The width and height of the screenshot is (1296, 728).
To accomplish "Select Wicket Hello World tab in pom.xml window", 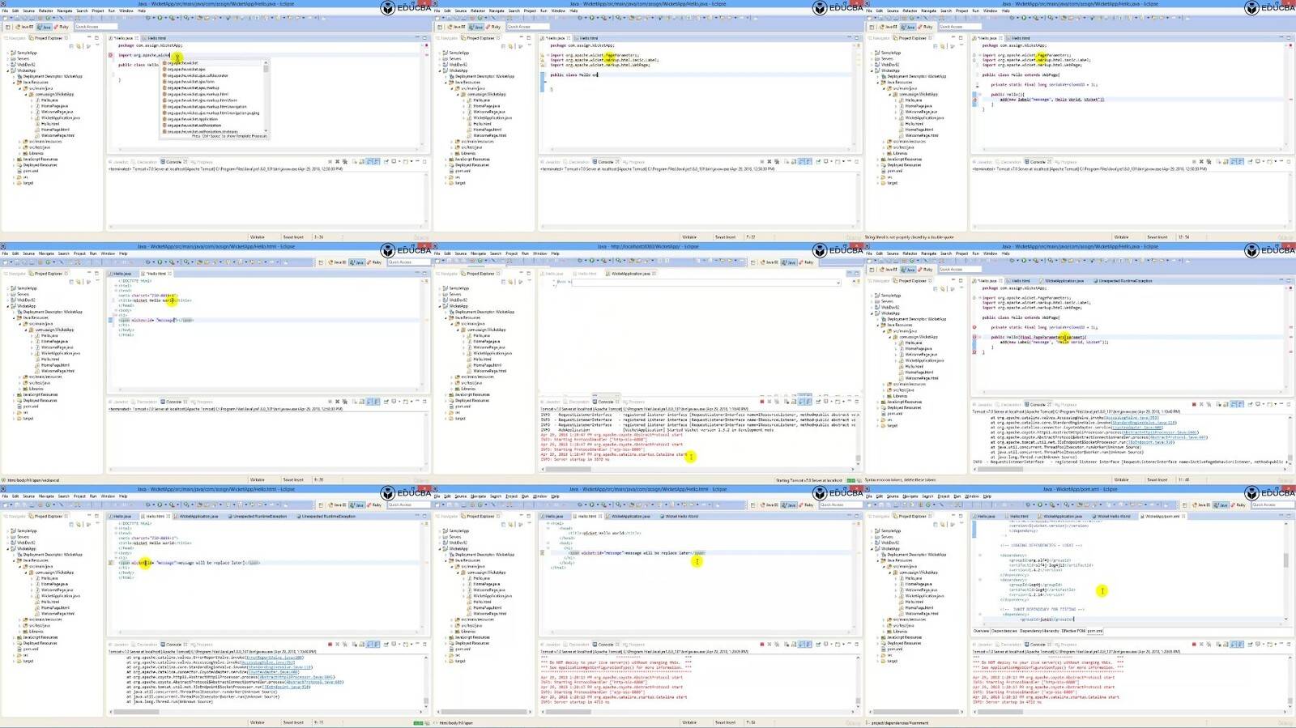I will click(x=1111, y=516).
